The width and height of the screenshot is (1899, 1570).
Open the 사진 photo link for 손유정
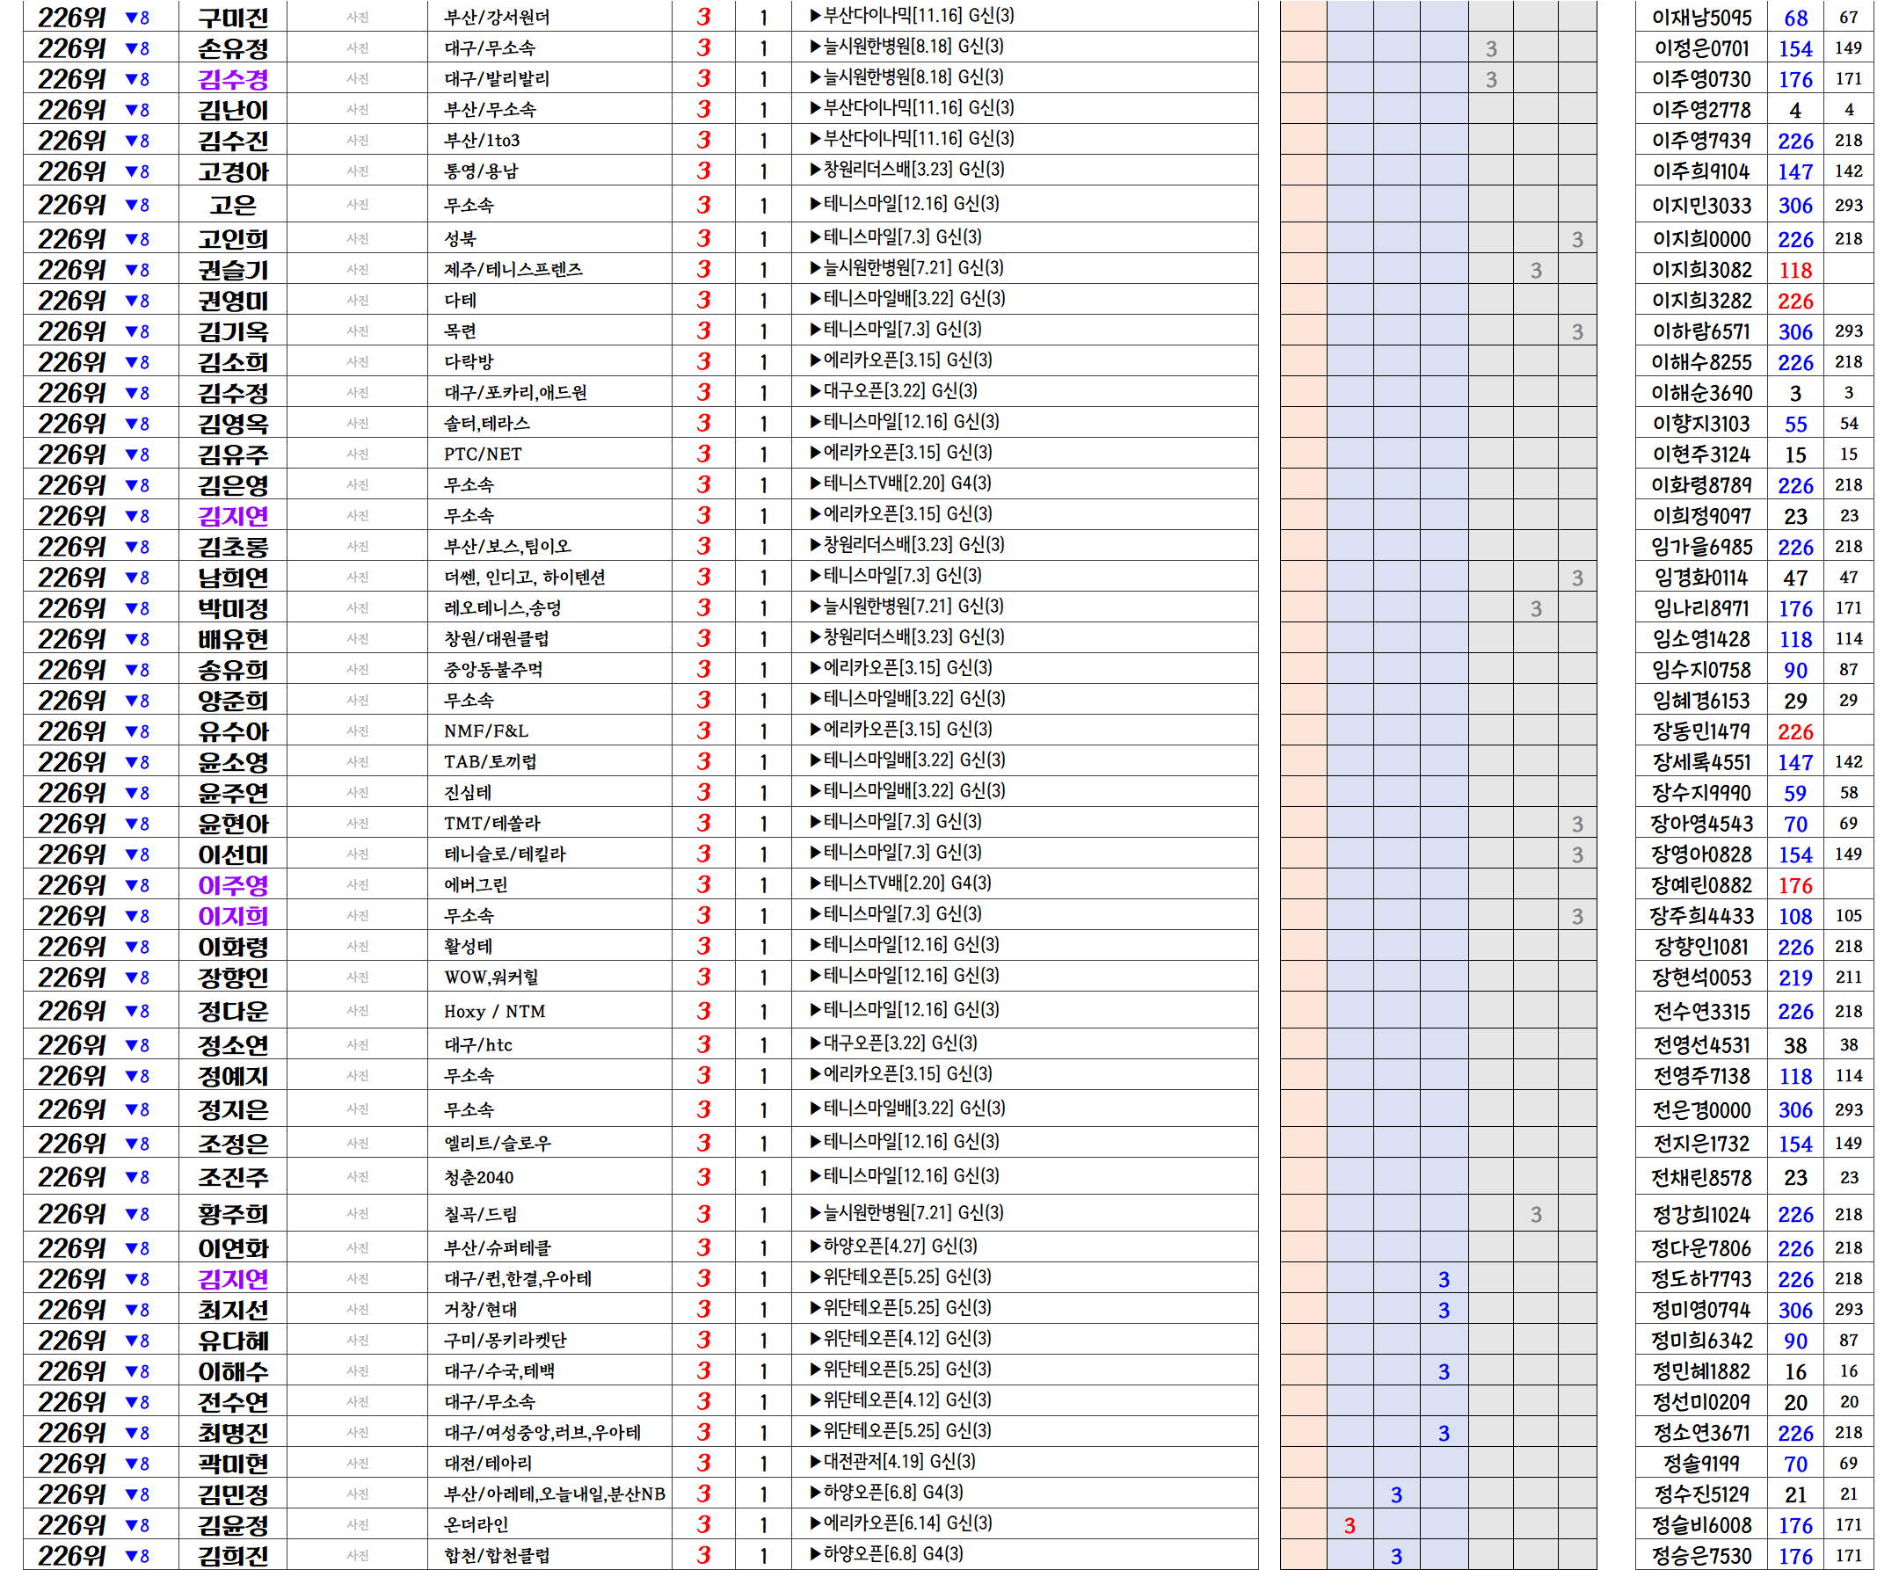point(357,48)
